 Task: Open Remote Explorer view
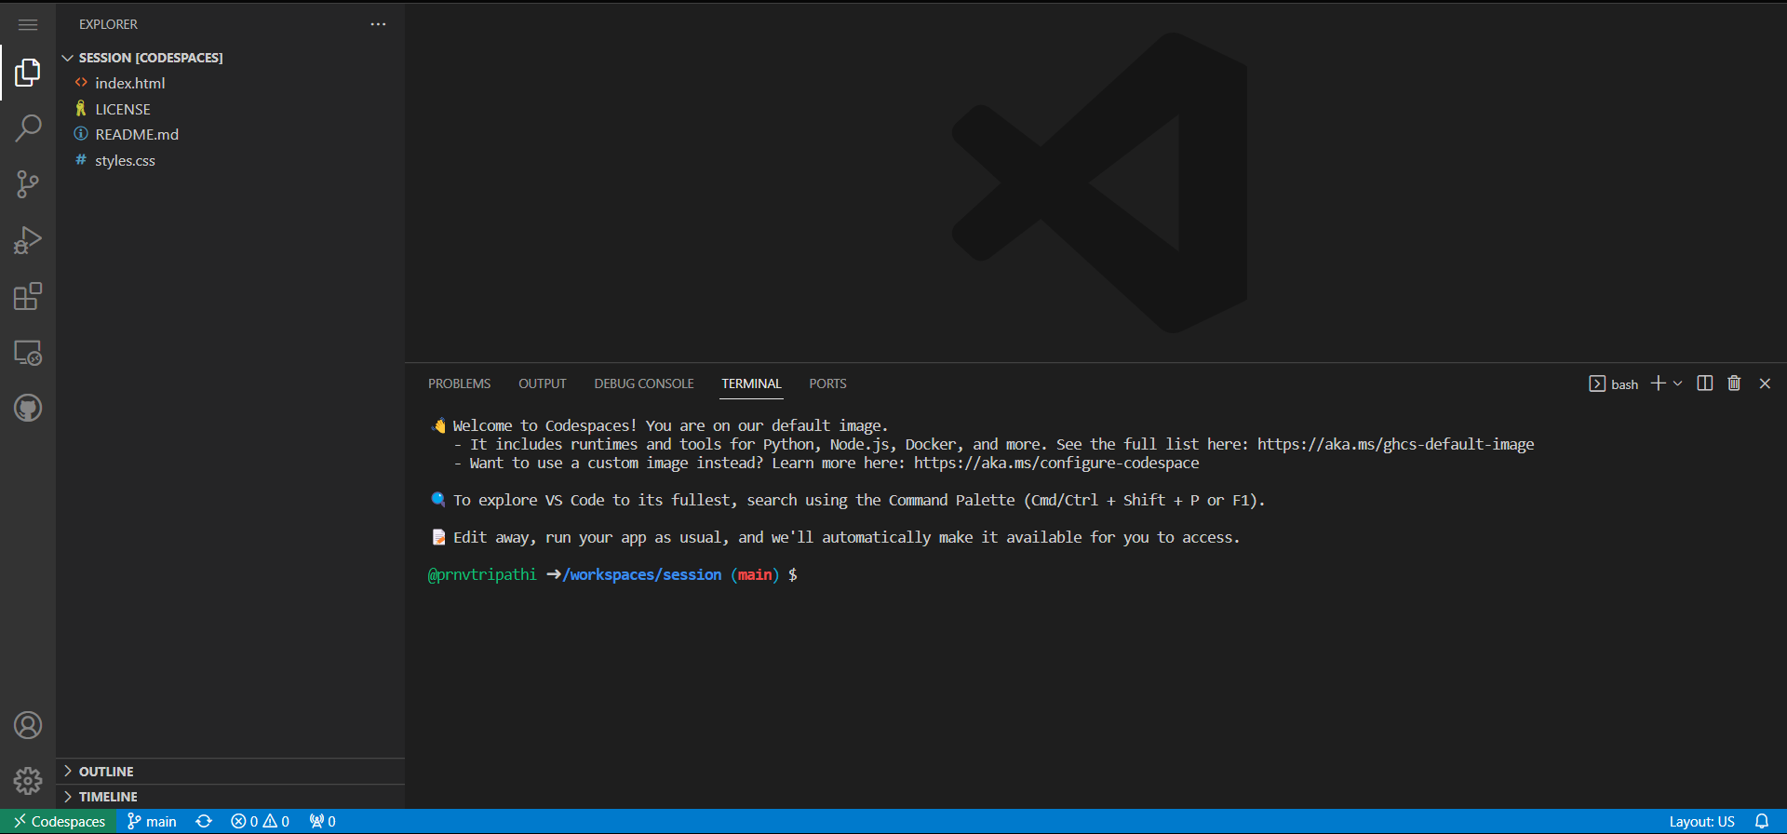point(28,352)
